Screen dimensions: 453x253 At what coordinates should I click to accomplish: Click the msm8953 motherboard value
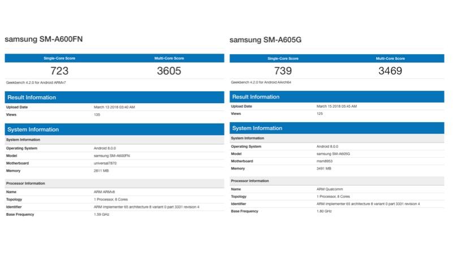coord(325,161)
